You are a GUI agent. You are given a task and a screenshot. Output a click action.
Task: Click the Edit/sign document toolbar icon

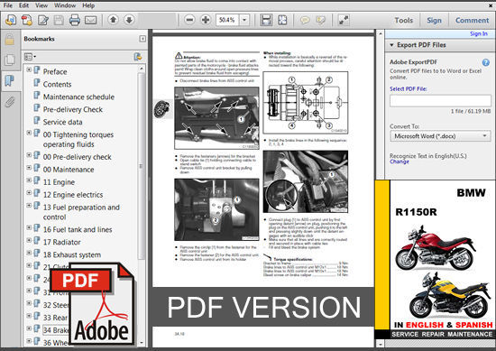click(43, 20)
